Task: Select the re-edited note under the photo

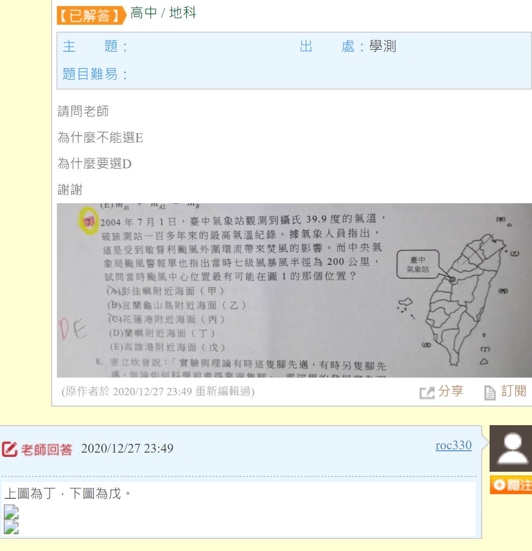Action: point(158,392)
